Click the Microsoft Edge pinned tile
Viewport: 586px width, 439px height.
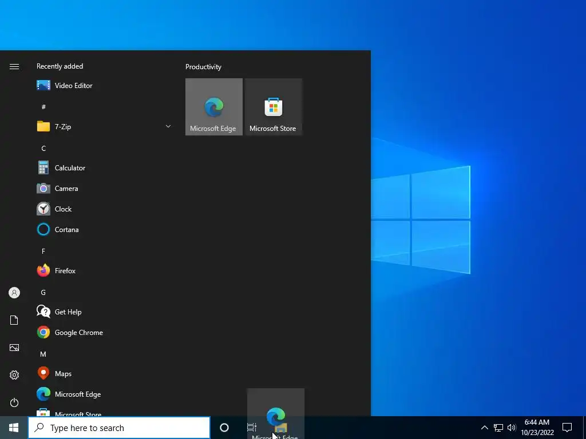point(214,107)
